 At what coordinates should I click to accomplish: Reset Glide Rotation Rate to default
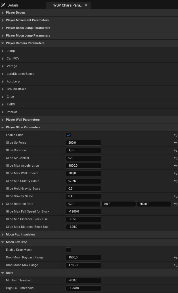(175, 204)
